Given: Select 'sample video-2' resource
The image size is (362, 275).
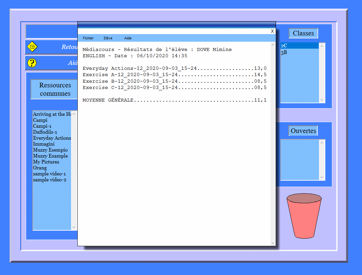Looking at the screenshot, I should coord(52,180).
